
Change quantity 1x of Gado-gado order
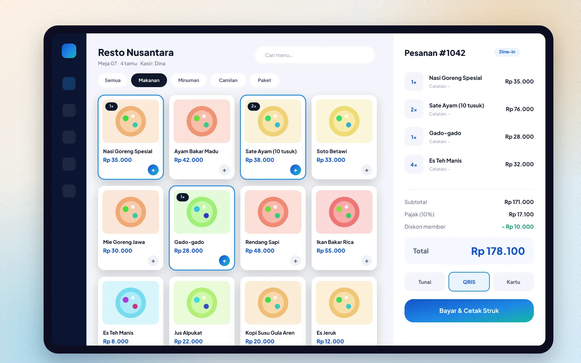414,136
